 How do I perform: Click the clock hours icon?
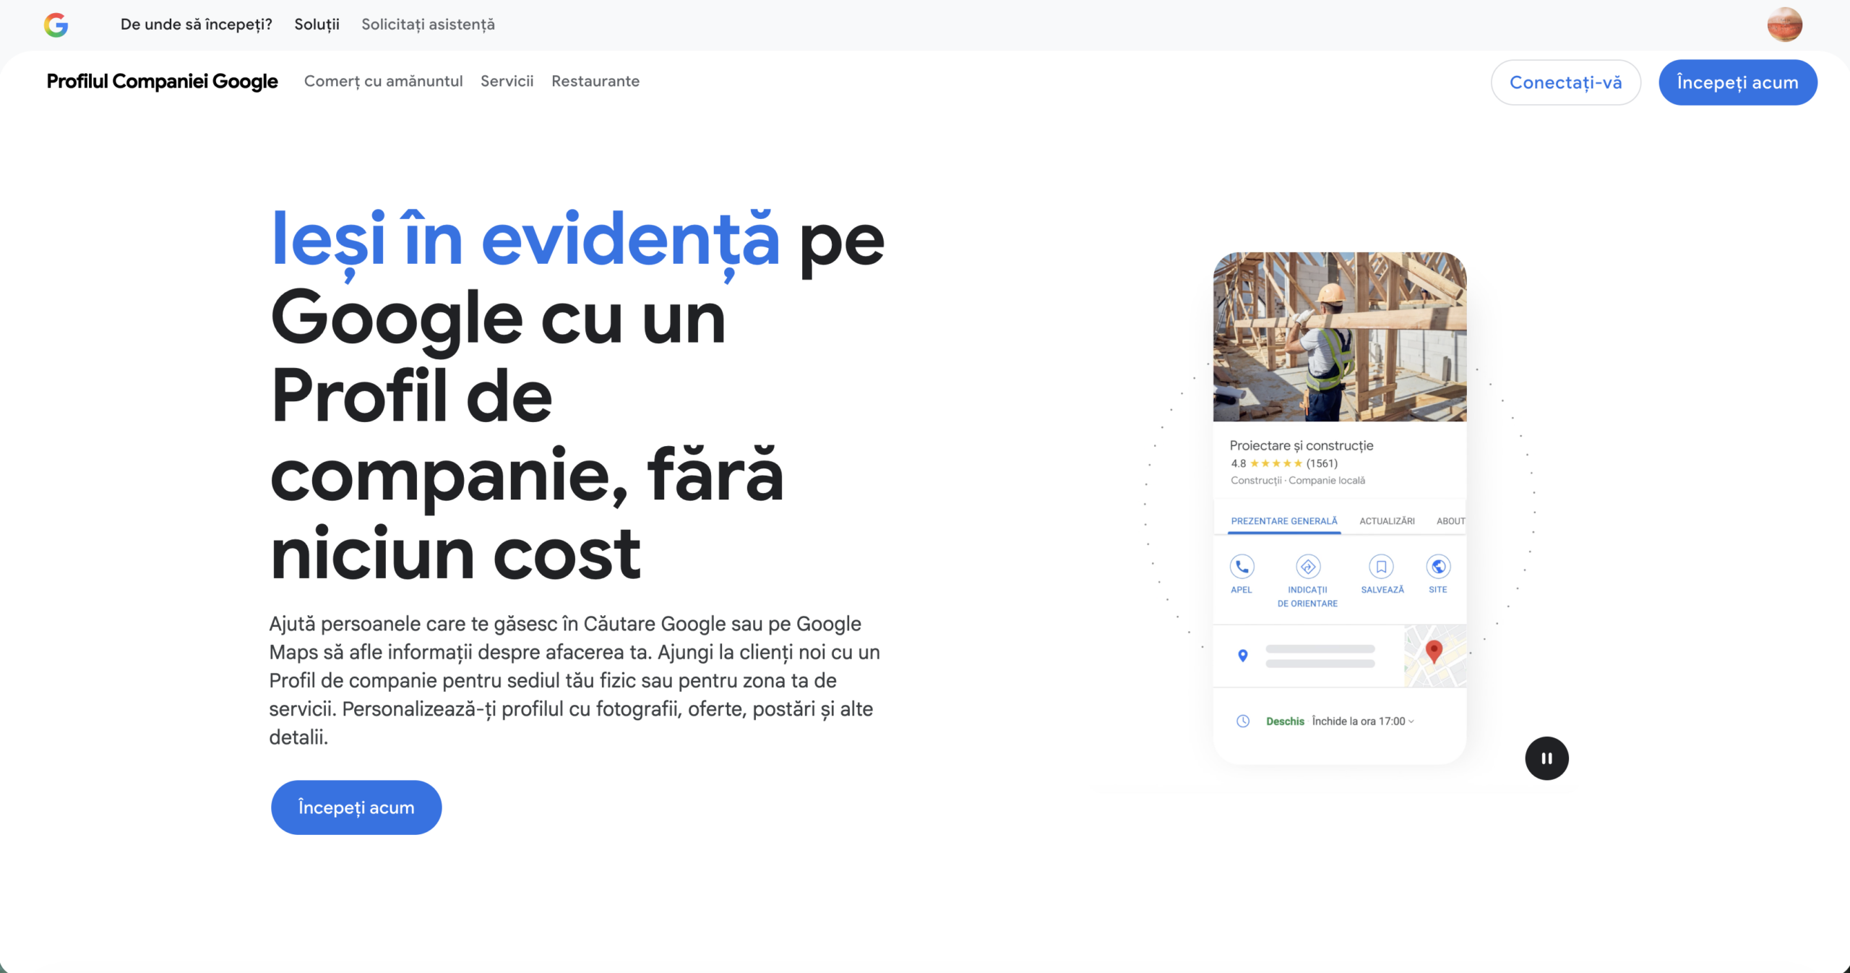point(1243,721)
